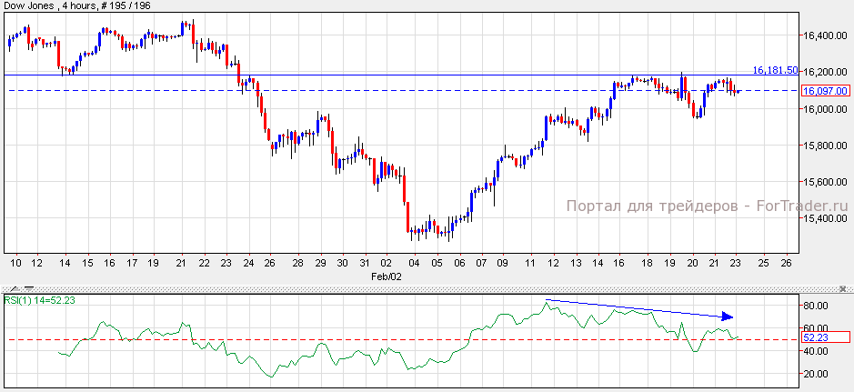The width and height of the screenshot is (854, 392).
Task: Click the 16,400.00 price axis label
Action: coord(824,36)
